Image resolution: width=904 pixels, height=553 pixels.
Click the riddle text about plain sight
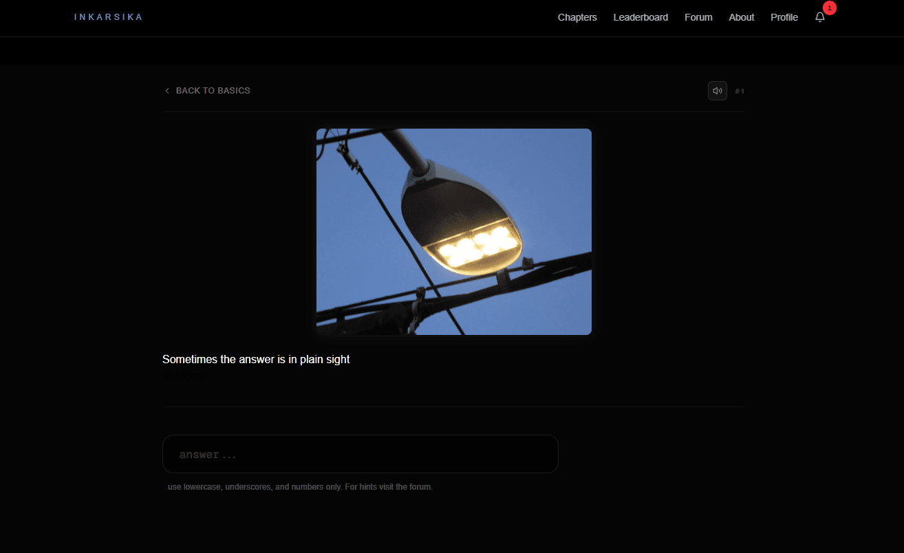point(256,359)
